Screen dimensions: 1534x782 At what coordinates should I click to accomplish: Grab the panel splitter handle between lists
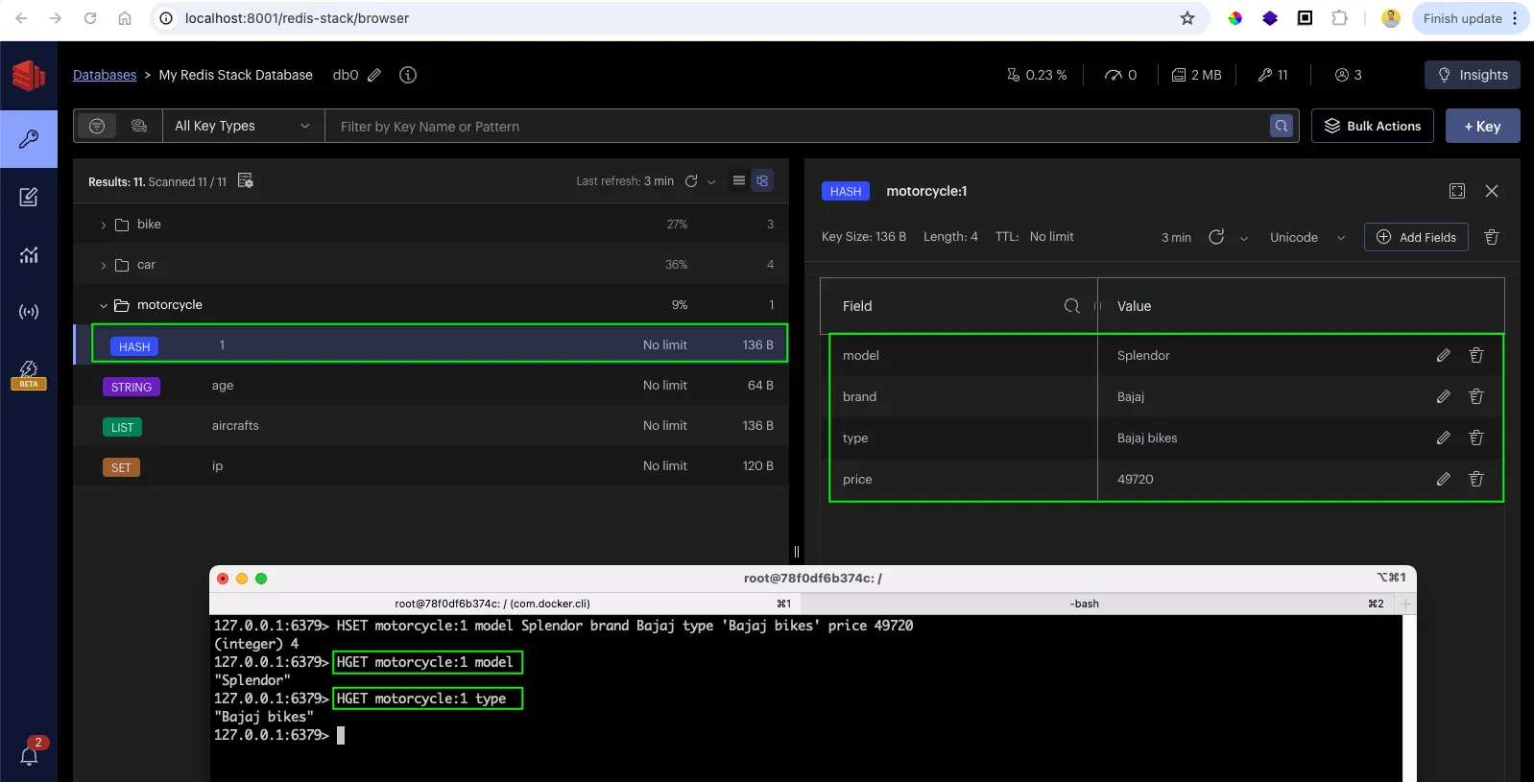[x=797, y=552]
